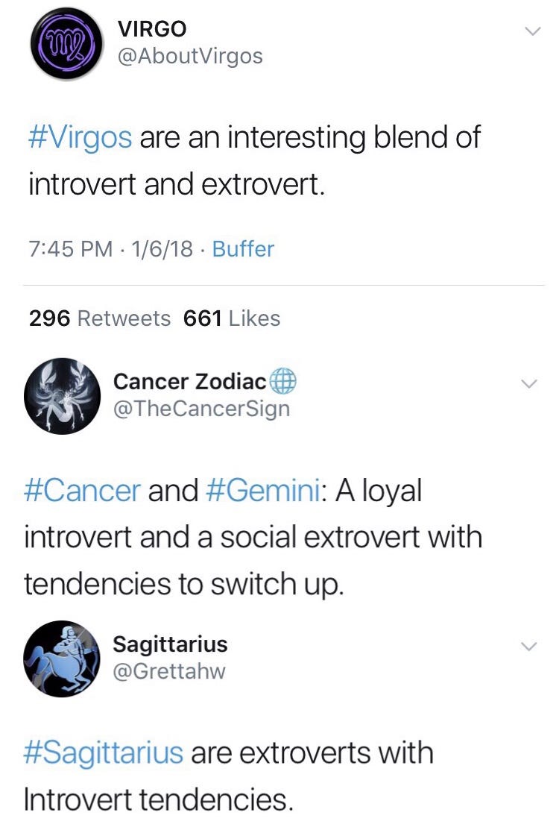Follow the #Cancer hashtag link

(x=82, y=491)
